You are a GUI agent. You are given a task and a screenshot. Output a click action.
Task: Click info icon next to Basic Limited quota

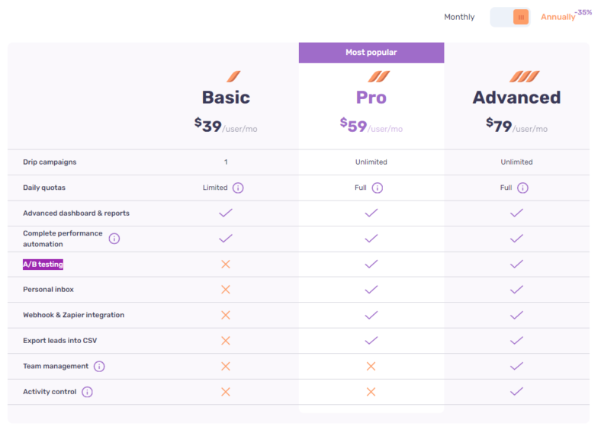pyautogui.click(x=238, y=188)
